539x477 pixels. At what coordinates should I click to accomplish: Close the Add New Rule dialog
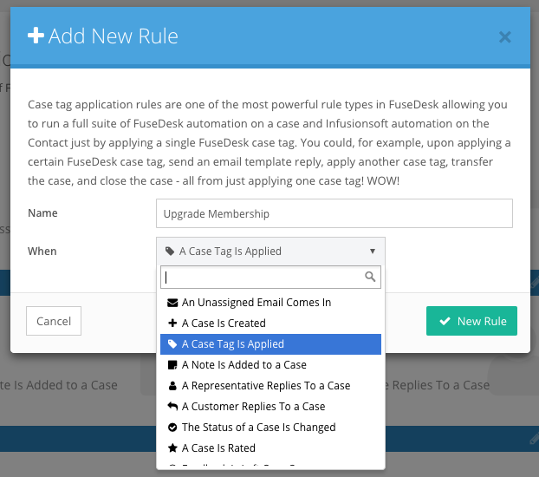(505, 36)
